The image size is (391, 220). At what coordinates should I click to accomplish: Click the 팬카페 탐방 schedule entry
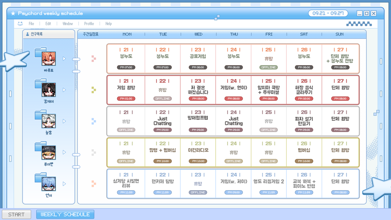point(163,184)
